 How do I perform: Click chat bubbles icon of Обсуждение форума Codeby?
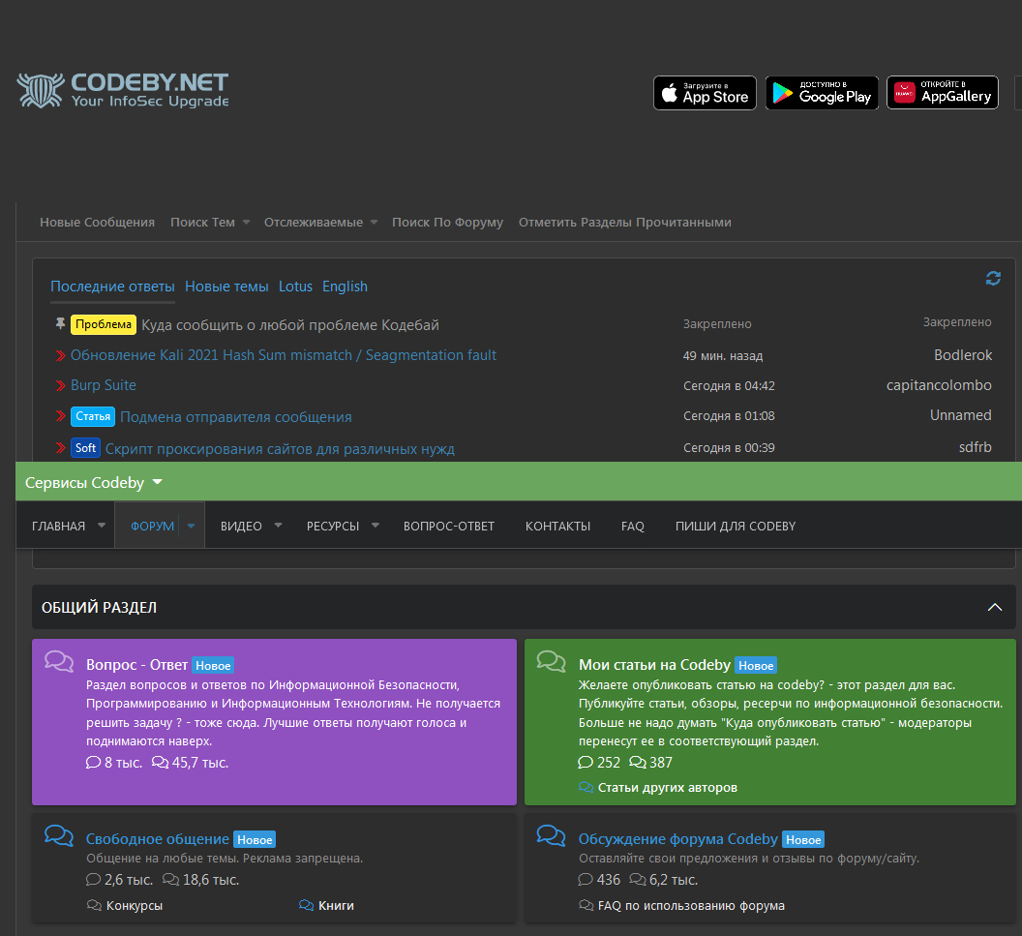[551, 835]
